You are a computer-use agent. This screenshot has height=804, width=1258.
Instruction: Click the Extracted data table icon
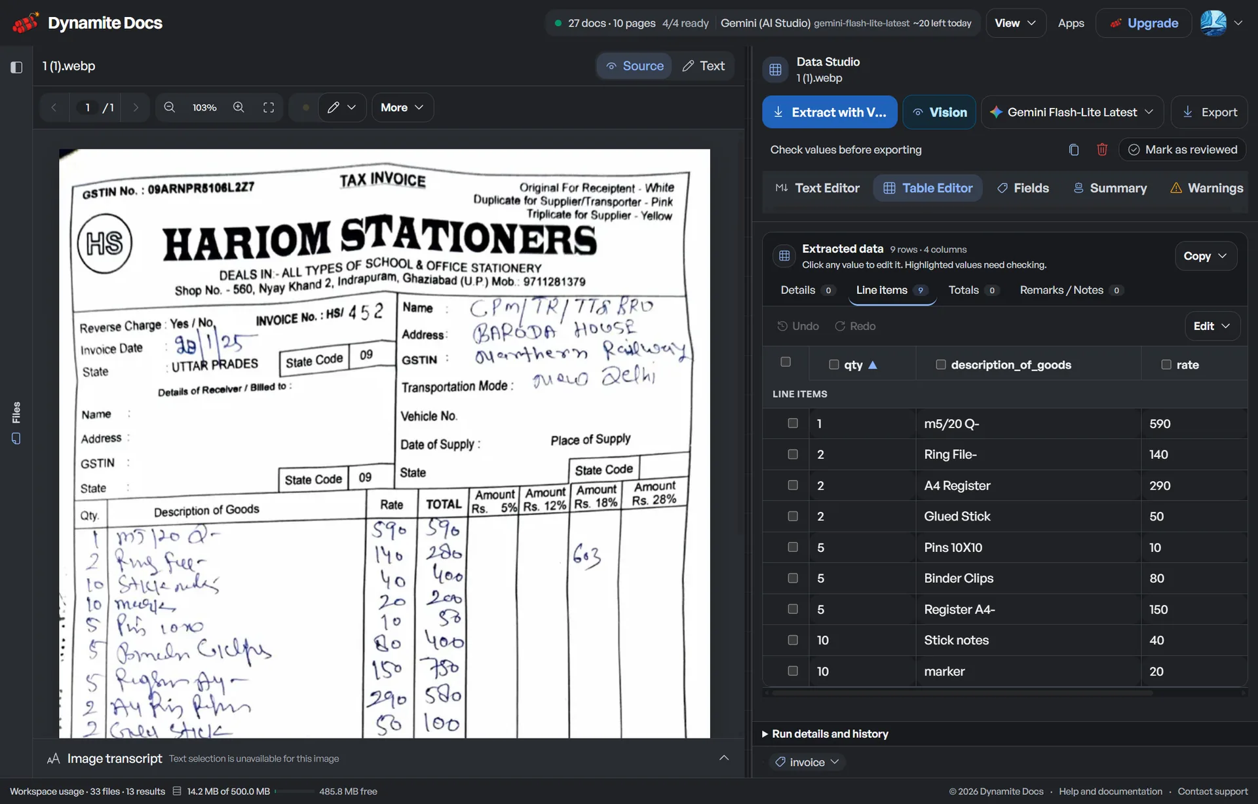coord(784,256)
